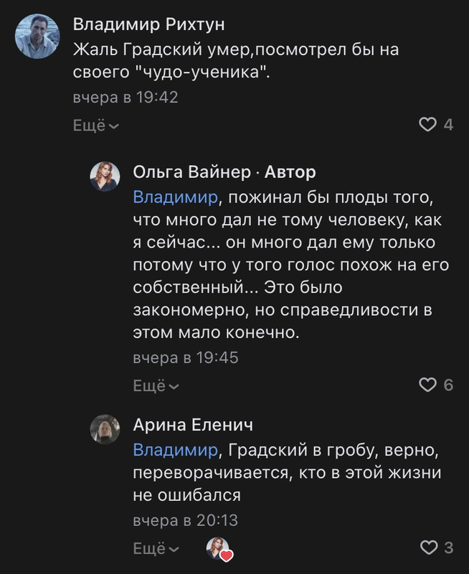The image size is (469, 574).
Task: Expand Ещё menu under Владимир Рихтун's comment
Action: (96, 126)
